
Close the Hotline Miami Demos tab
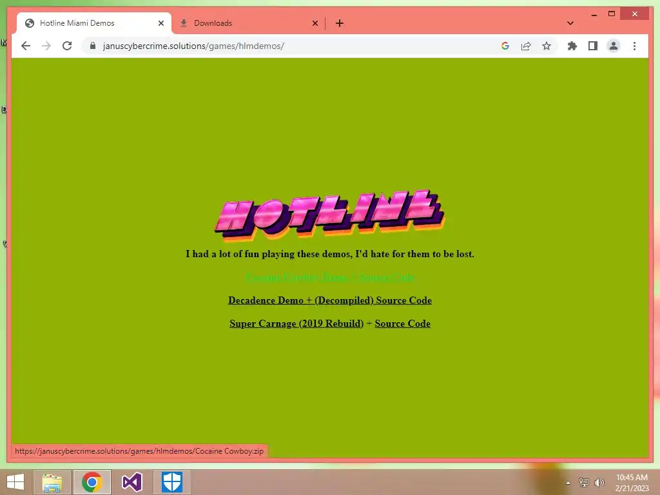tap(160, 23)
